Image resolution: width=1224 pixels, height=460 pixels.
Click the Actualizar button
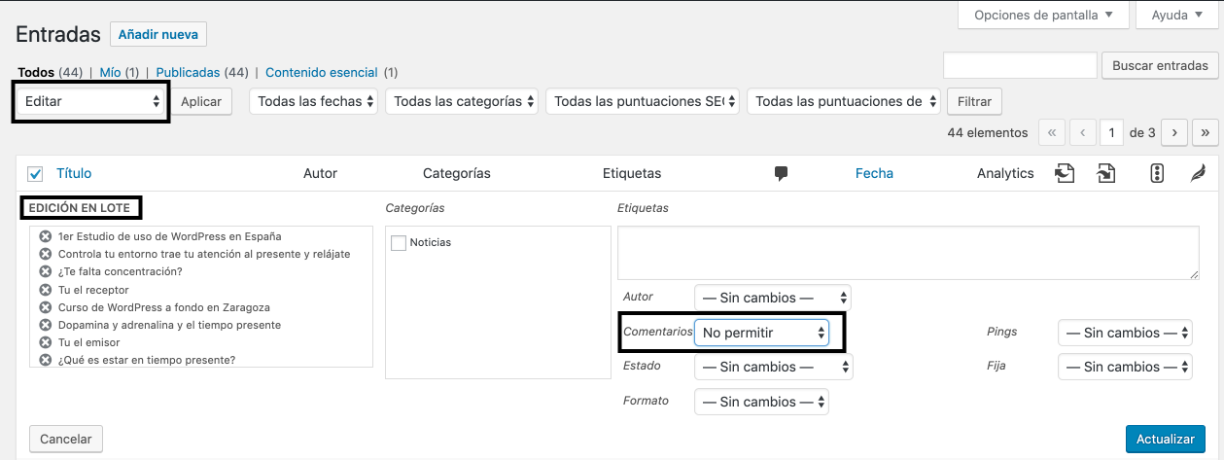point(1165,439)
